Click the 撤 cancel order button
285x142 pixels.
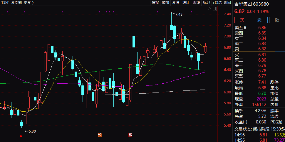277,20
